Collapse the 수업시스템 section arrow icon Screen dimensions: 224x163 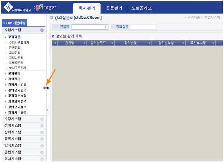[42, 30]
